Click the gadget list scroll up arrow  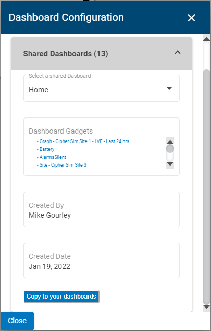point(170,141)
